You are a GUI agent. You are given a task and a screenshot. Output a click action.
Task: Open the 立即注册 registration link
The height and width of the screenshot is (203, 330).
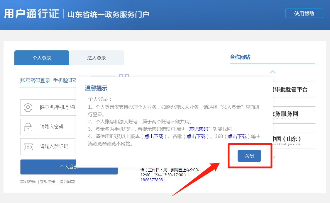(48, 182)
